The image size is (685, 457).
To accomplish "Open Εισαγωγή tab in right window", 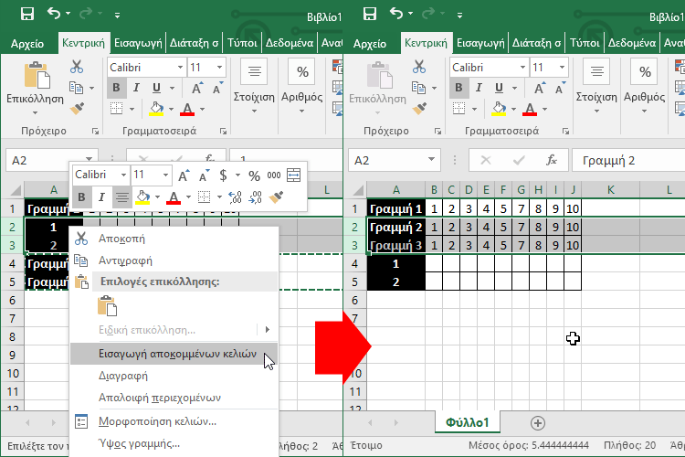I will 480,43.
